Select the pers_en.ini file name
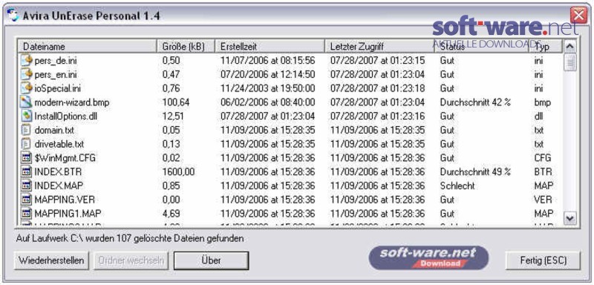Viewport: 594px width, 285px height. coord(55,74)
